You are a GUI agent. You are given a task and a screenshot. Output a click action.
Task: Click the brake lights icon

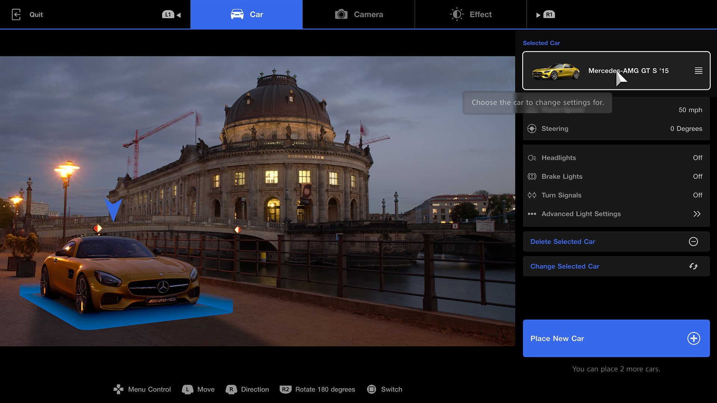pos(532,176)
